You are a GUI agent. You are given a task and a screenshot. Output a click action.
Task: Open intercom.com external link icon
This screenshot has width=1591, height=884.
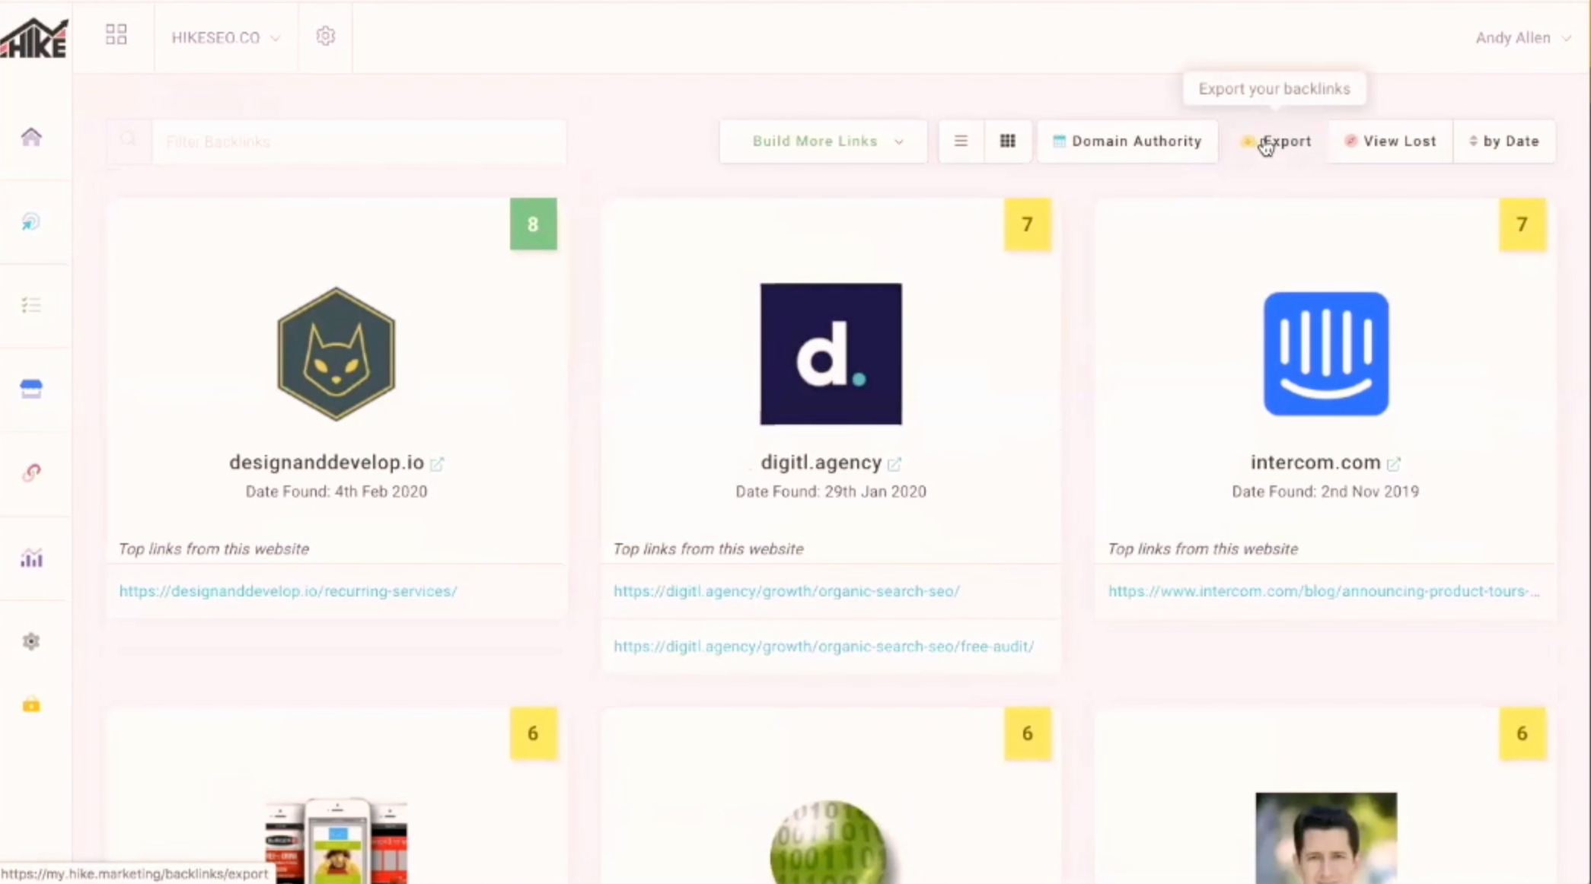tap(1394, 463)
